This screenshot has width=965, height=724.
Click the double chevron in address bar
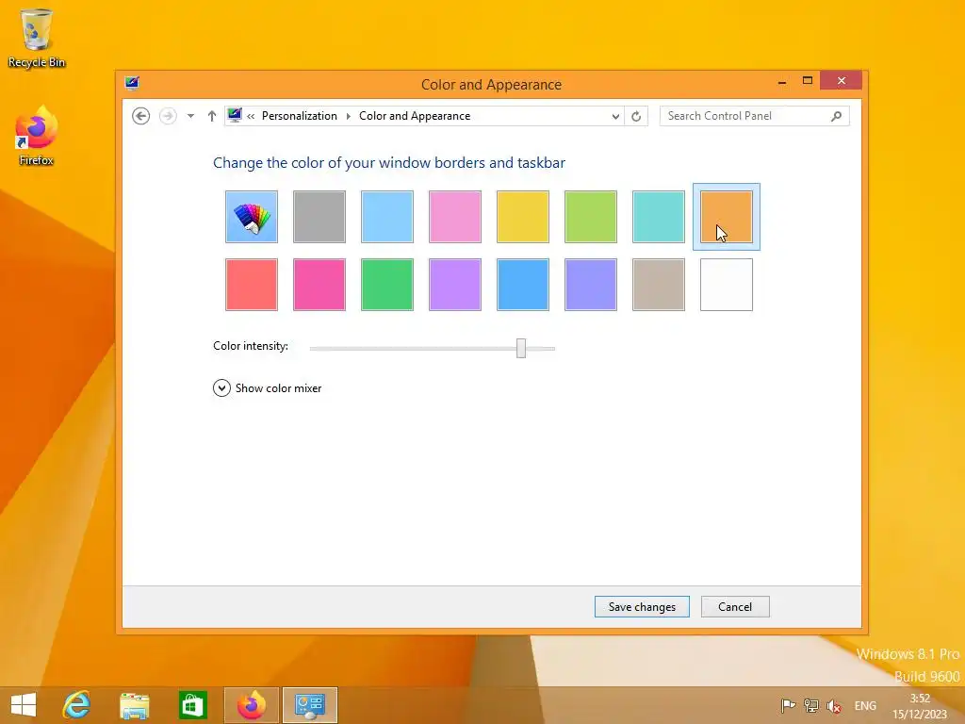251,116
